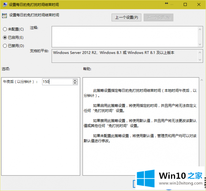Click the double-arrow resize icon in title bar

click(166, 4)
